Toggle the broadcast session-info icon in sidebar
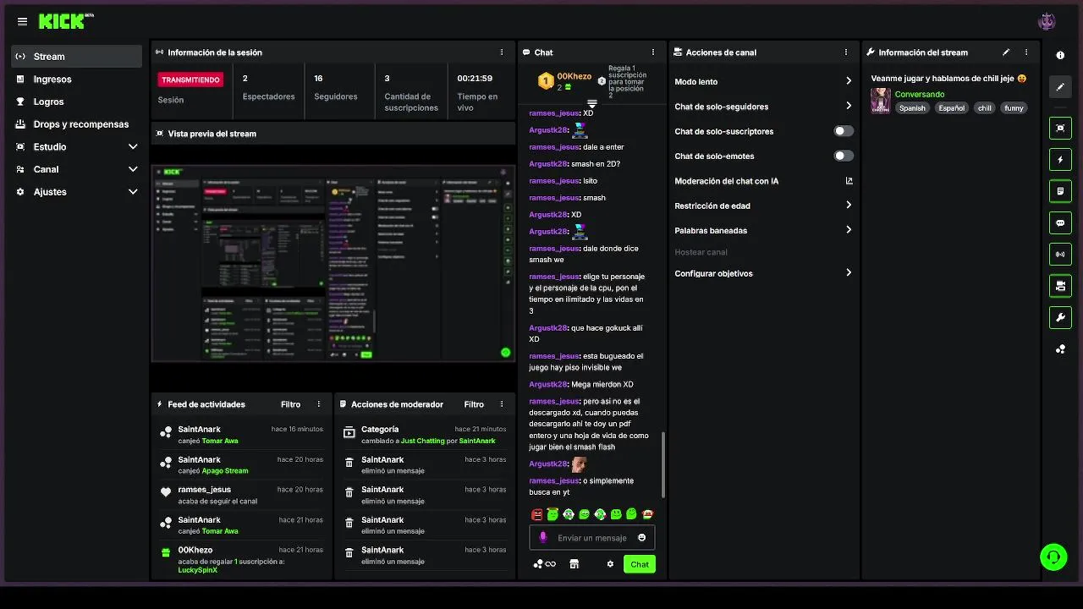The width and height of the screenshot is (1083, 609). (1060, 254)
